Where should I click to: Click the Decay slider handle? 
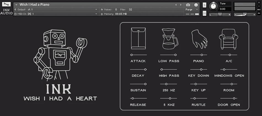click(145, 69)
